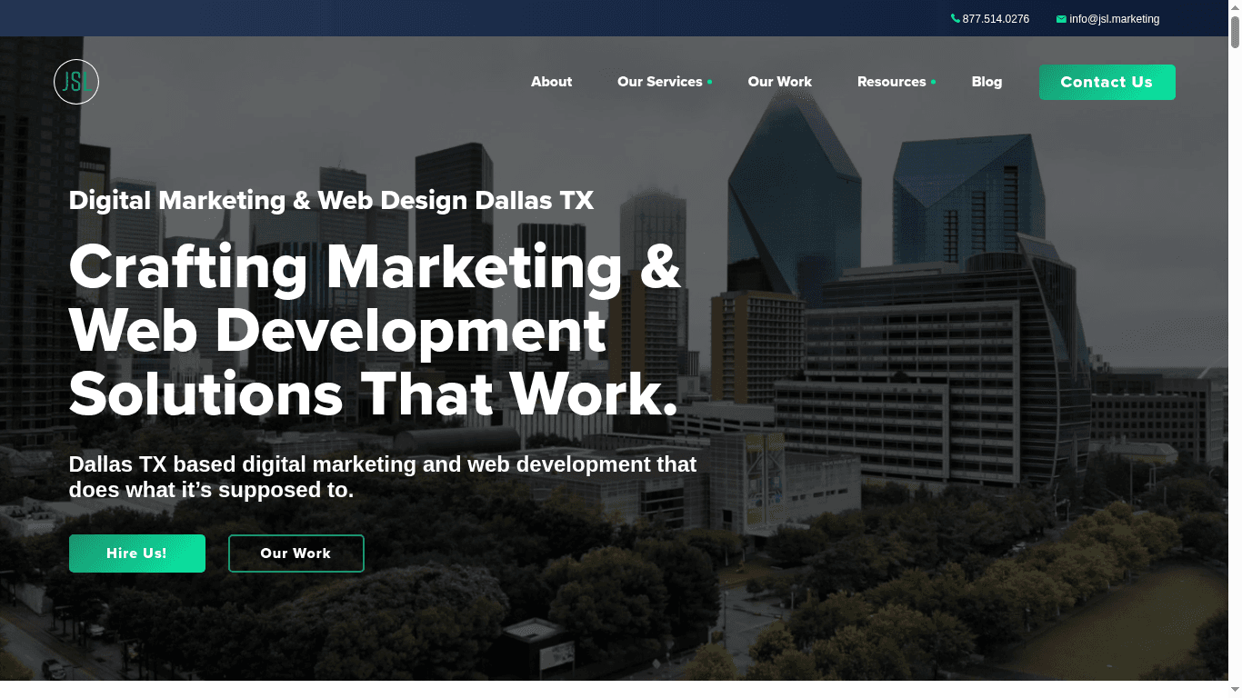Expand the green dot beside Our Services
The width and height of the screenshot is (1242, 698).
pos(710,83)
